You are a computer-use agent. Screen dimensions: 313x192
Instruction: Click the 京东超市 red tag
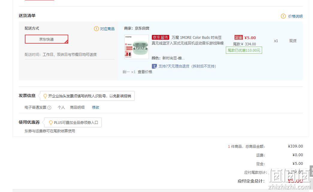coord(161,37)
